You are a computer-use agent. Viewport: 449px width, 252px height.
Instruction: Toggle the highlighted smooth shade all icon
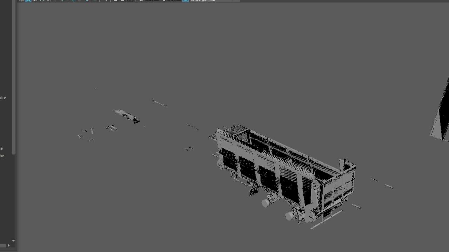(x=28, y=0)
